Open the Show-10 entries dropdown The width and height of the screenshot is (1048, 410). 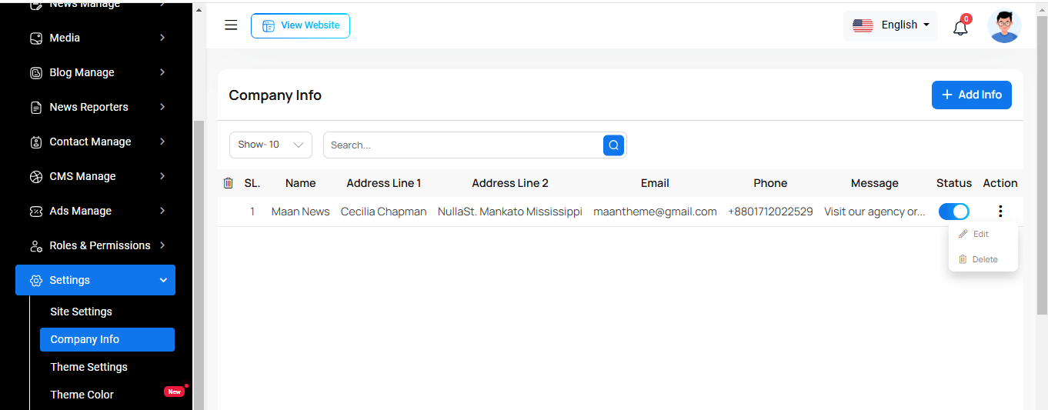270,145
